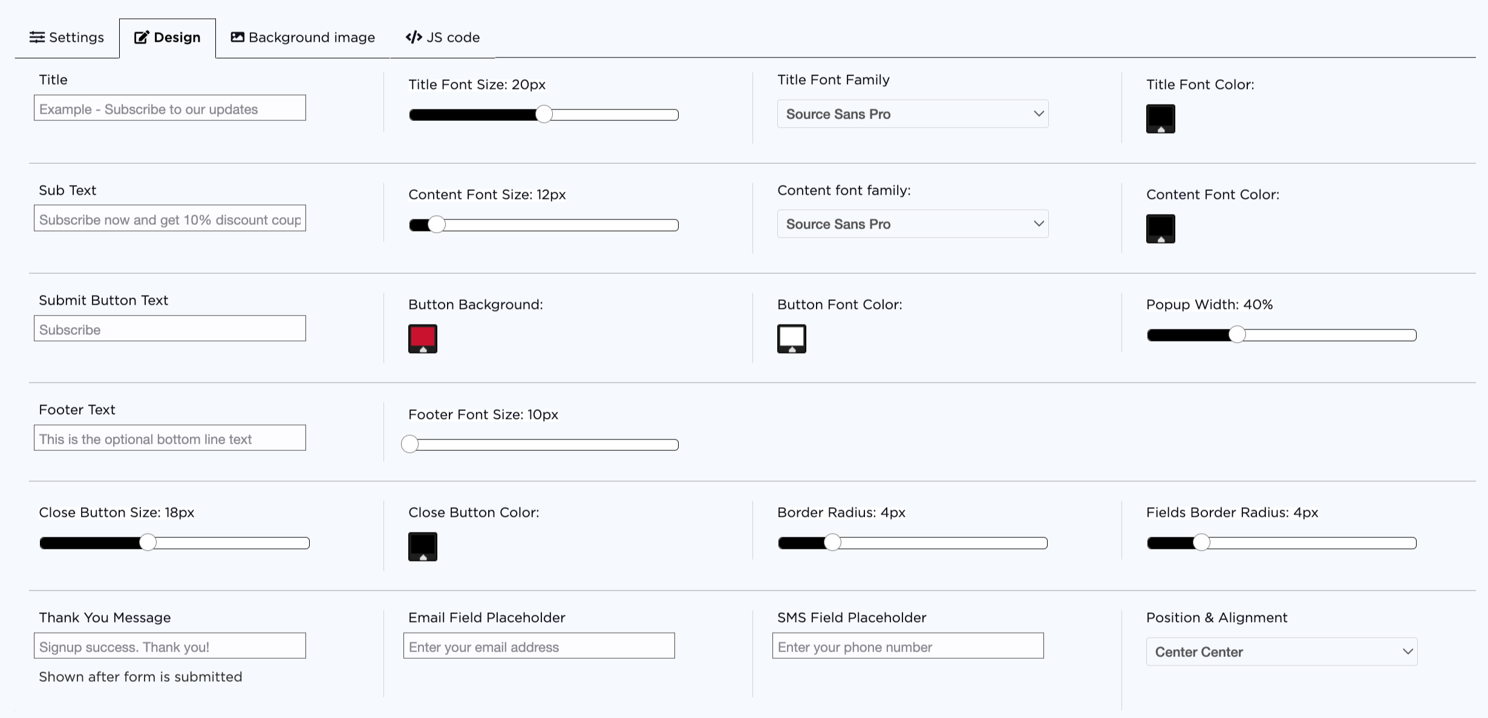
Task: Expand the Content font family dropdown
Action: coord(913,224)
